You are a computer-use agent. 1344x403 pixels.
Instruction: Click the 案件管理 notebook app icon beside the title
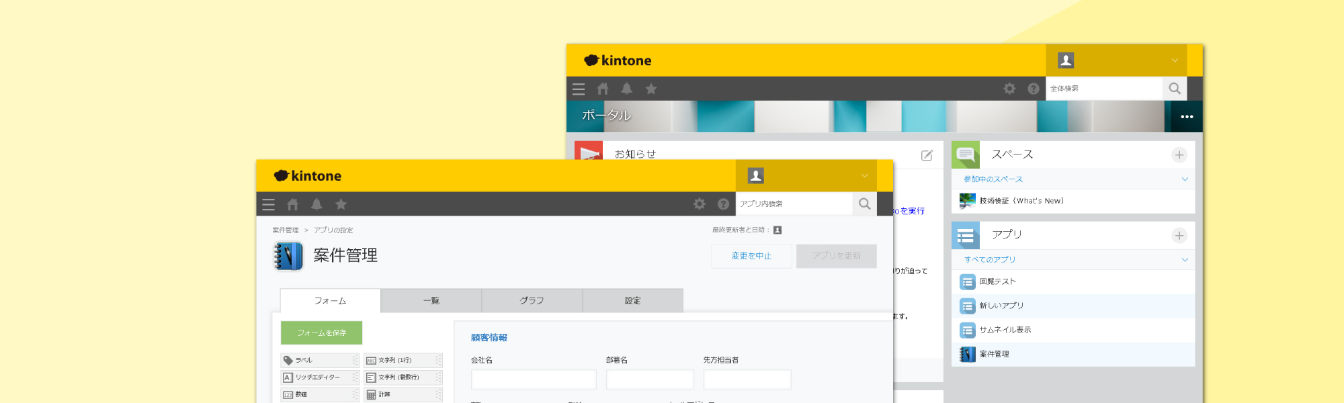(x=288, y=256)
